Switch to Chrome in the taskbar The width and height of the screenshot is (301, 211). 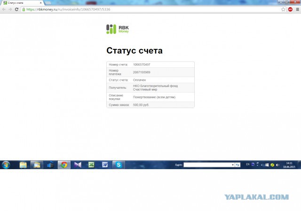63,165
